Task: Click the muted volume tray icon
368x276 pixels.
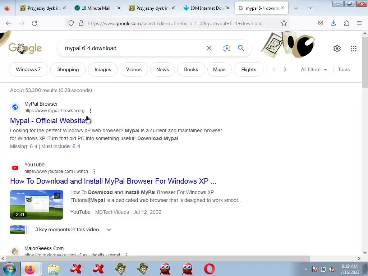Action: coord(332,269)
